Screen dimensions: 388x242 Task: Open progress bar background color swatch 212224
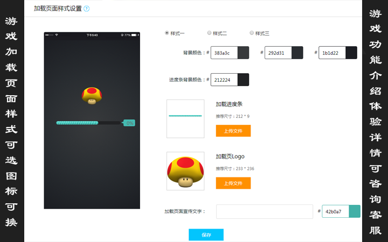pyautogui.click(x=243, y=80)
